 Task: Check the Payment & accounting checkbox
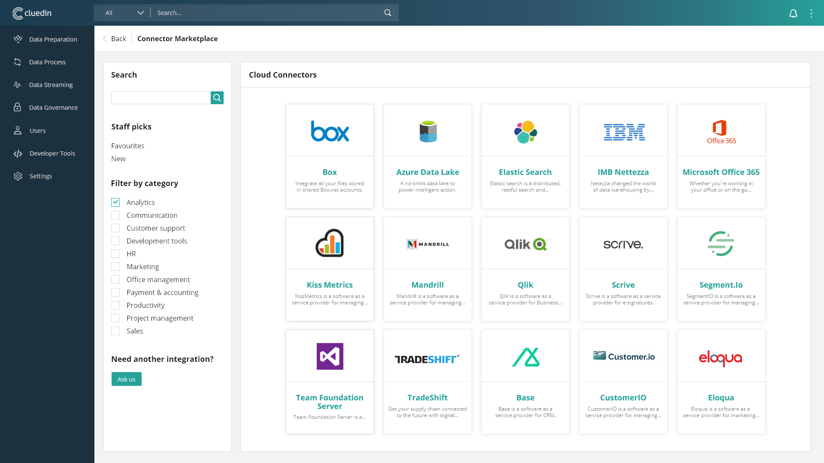click(x=115, y=292)
